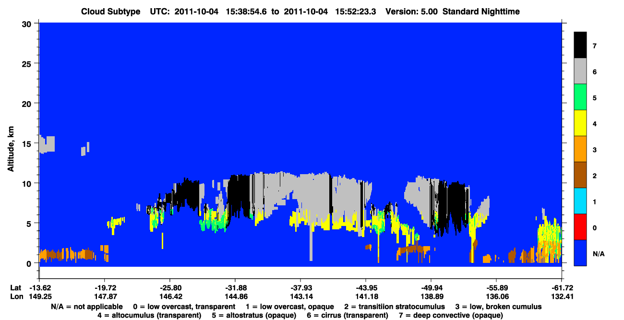The height and width of the screenshot is (320, 624).
Task: Click the colorbar label 3
Action: [x=594, y=150]
